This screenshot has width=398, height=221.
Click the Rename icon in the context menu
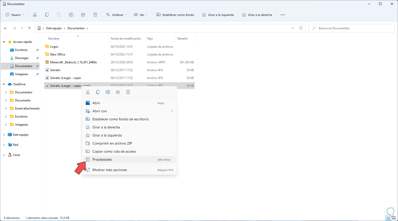click(108, 92)
